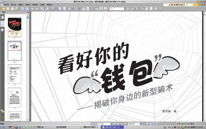Click the Start button on taskbar
This screenshot has height=129, width=206.
[x=3, y=127]
